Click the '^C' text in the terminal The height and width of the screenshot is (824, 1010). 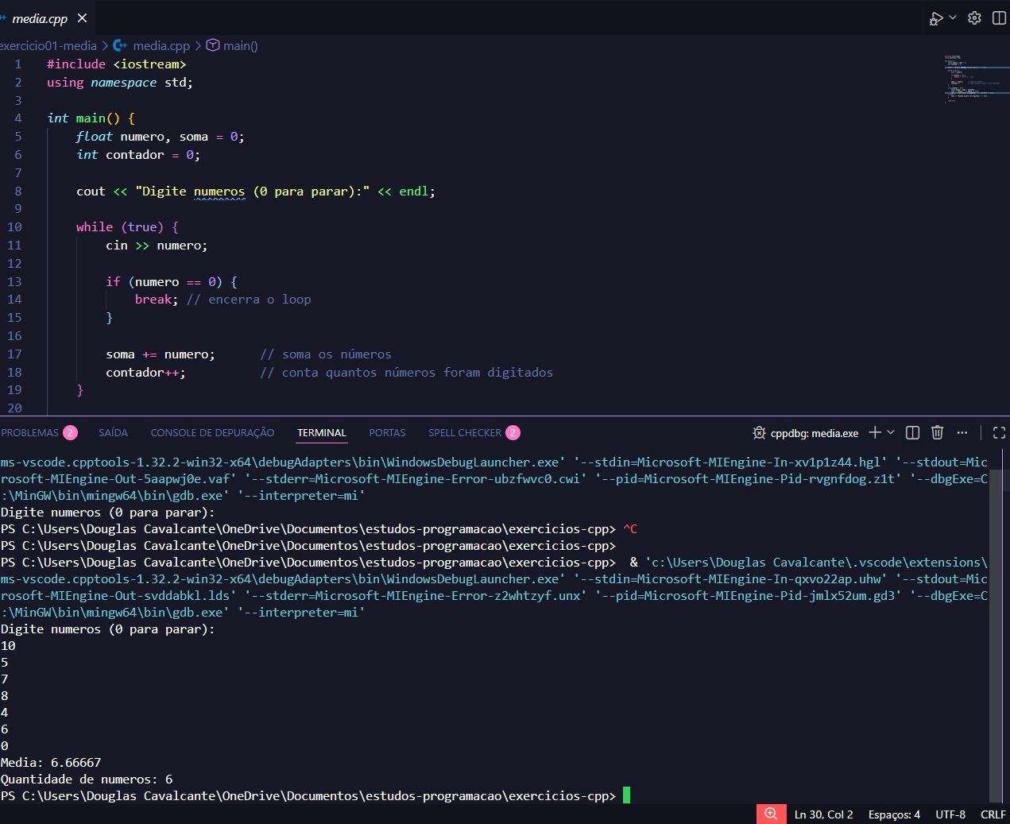click(630, 529)
